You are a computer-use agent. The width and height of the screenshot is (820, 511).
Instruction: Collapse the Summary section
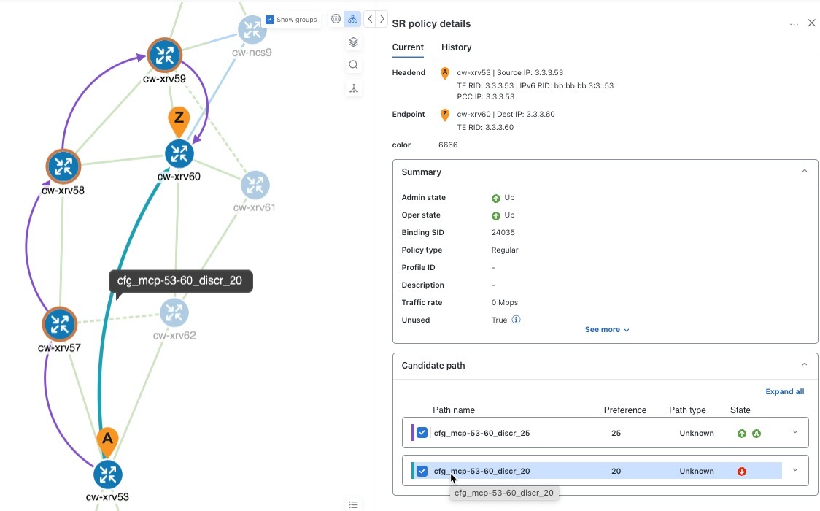pos(805,172)
